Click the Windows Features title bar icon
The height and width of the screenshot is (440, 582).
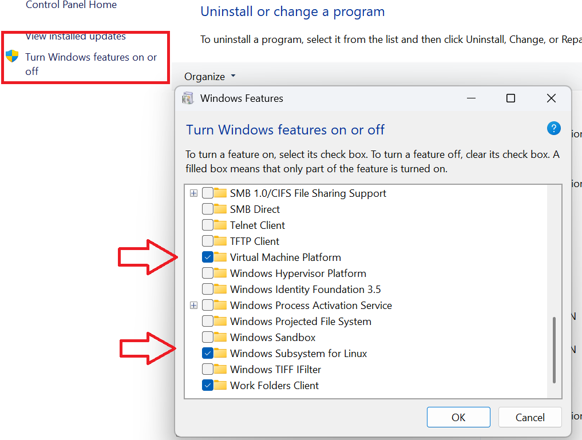pos(188,98)
